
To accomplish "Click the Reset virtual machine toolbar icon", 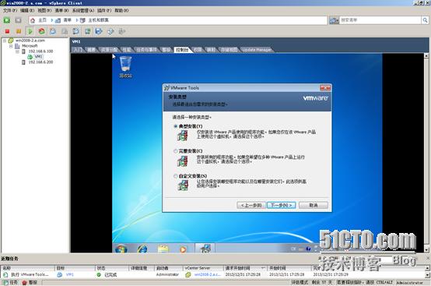I will pos(41,31).
